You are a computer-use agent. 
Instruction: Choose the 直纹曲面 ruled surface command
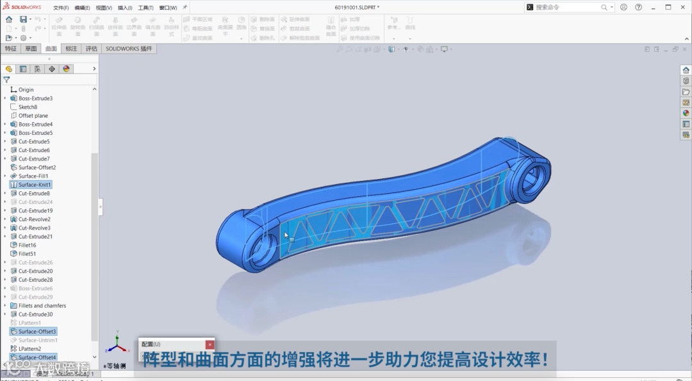(198, 38)
